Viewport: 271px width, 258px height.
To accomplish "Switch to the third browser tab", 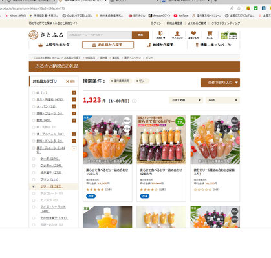I will click(x=134, y=1).
